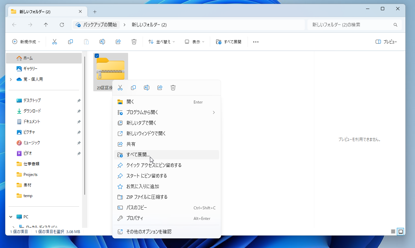Viewport: 415px width, 248px height.
Task: Open ギャラリー in navigation pane
Action: click(x=44, y=69)
